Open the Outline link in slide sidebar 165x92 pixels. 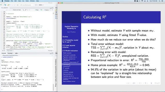pyautogui.click(x=65, y=37)
